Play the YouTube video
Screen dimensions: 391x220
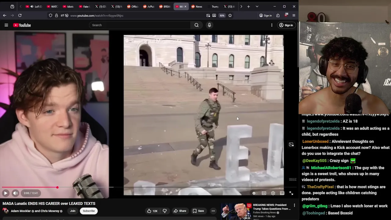coord(5,193)
